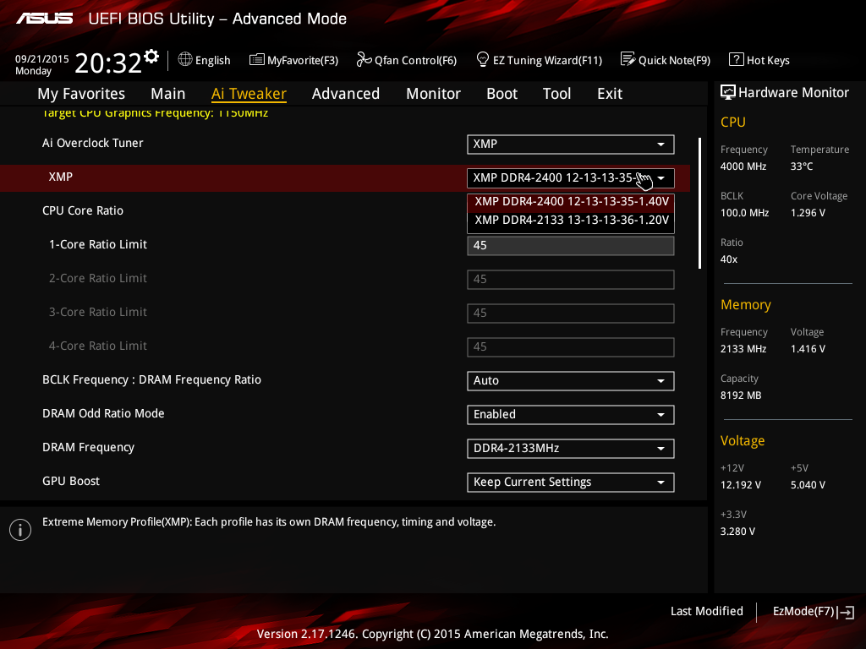This screenshot has height=649, width=866.
Task: Click memory frequency value 2133 MHz
Action: 743,349
